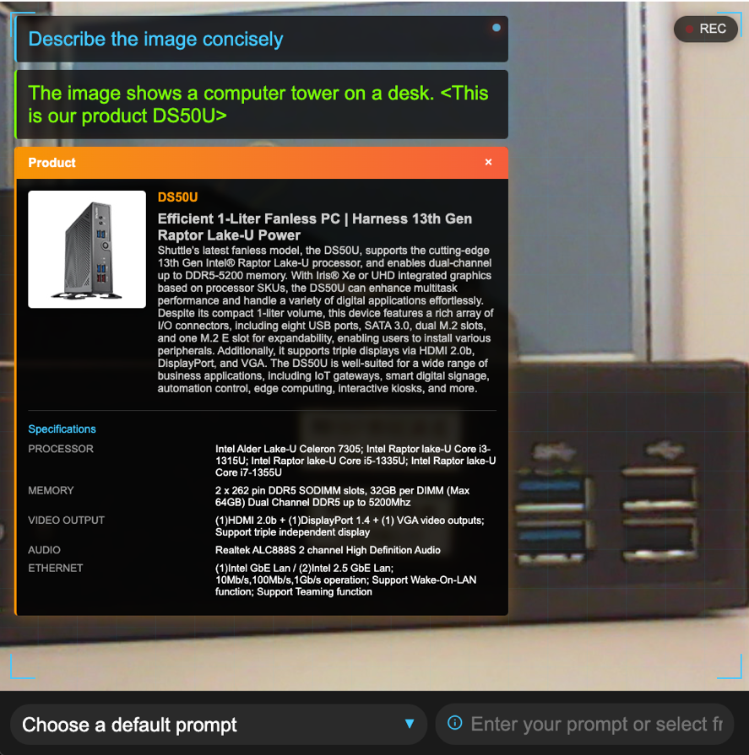Click the prompt input field
The height and width of the screenshot is (755, 749).
click(584, 724)
